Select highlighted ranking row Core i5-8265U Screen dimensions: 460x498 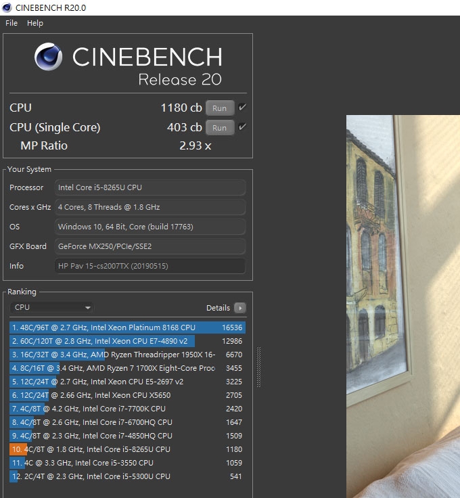click(x=127, y=449)
